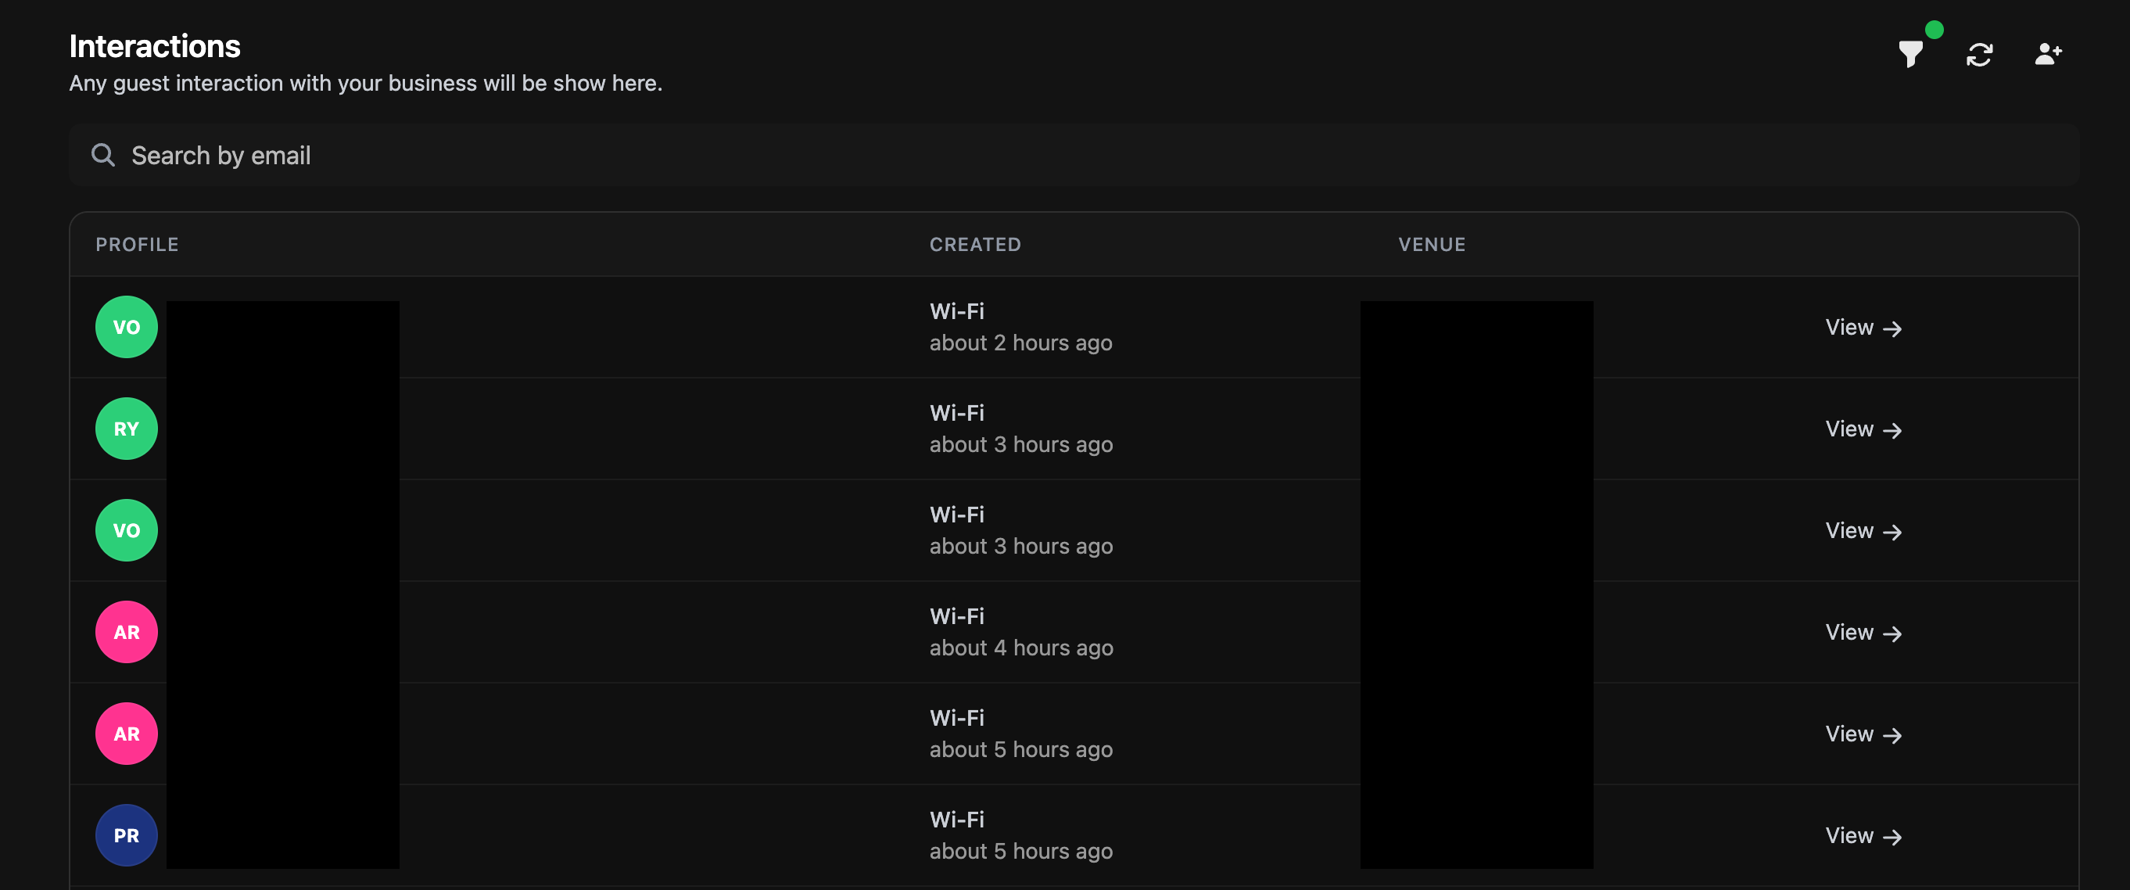Click the PROFILE column header

click(x=138, y=244)
